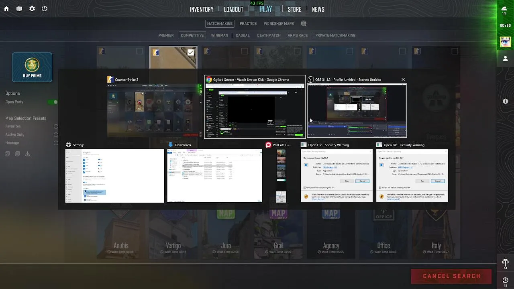
Task: Select the Wingman game mode
Action: click(220, 35)
